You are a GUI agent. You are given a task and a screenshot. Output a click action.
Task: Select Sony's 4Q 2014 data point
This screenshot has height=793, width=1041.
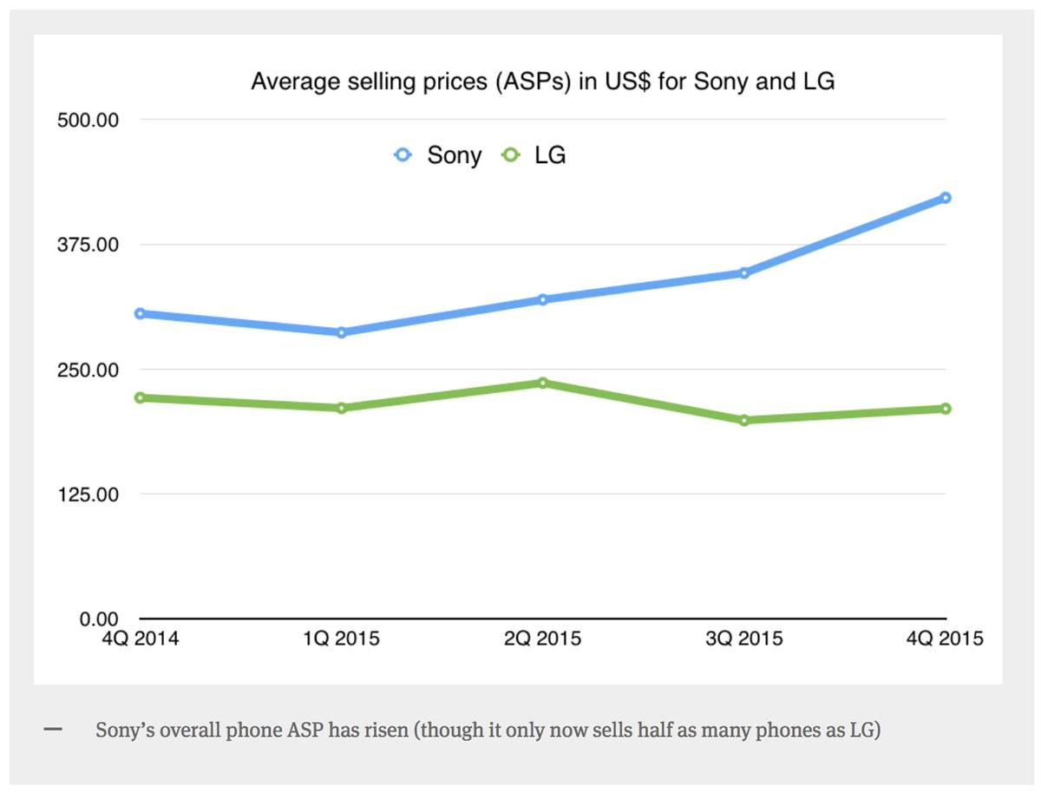pos(141,313)
